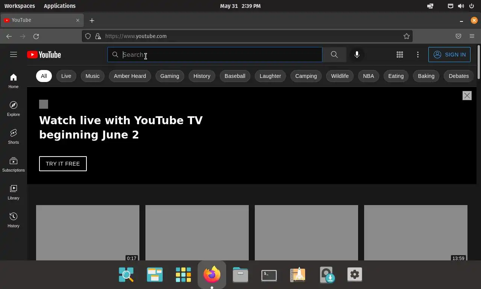This screenshot has width=481, height=289.
Task: Open the video thumbnail showing 0:17
Action: point(88,233)
